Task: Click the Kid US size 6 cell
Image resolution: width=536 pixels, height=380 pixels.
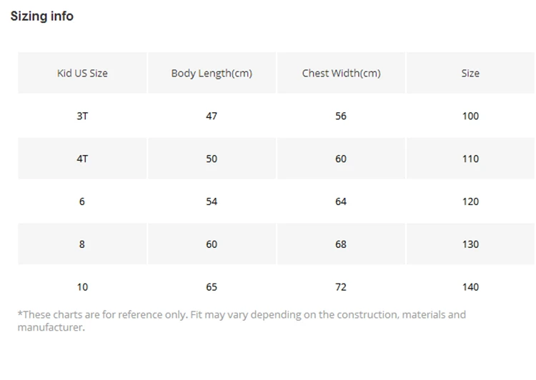Action: pyautogui.click(x=82, y=201)
